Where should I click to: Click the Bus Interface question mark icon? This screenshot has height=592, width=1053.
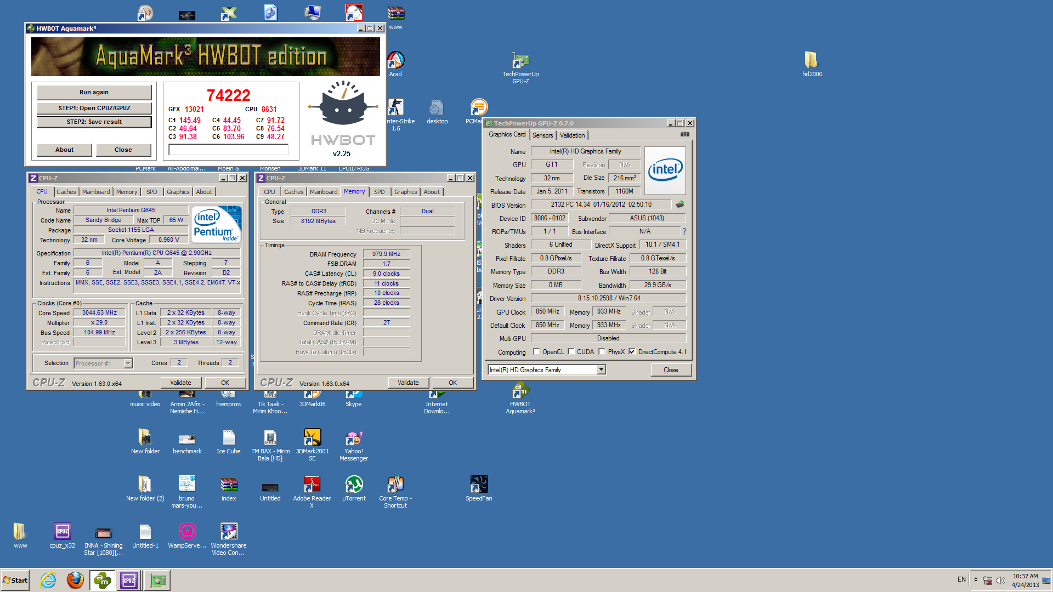684,231
